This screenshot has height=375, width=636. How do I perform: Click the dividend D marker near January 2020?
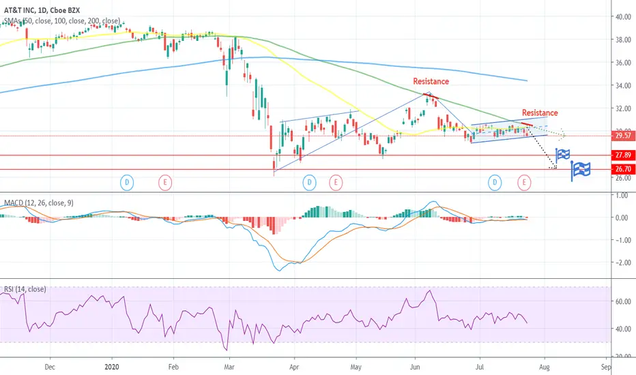point(127,183)
